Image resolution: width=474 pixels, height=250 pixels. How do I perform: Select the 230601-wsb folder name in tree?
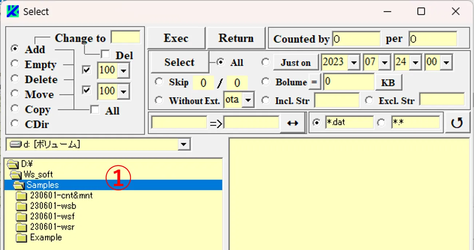coord(53,206)
